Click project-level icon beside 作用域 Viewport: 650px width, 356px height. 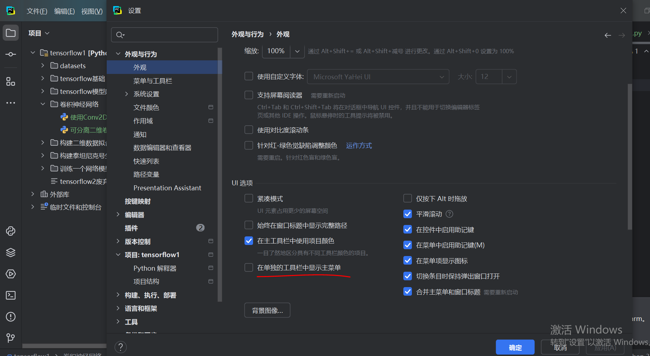tap(211, 121)
